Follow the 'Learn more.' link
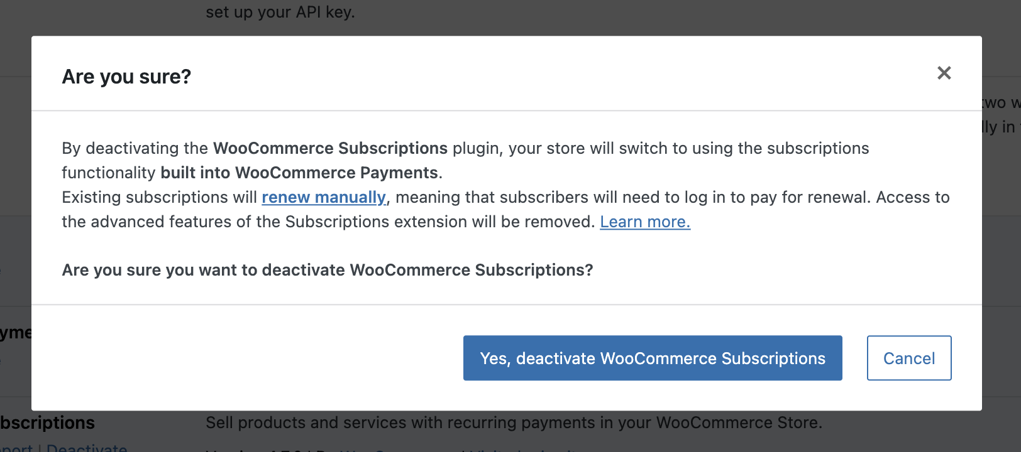 click(645, 222)
